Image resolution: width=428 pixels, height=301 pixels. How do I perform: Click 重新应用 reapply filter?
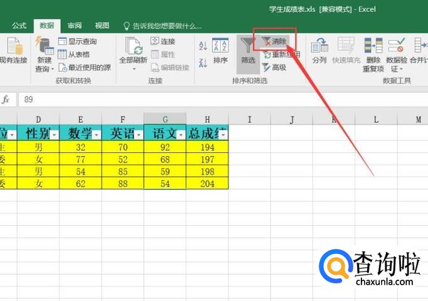281,55
